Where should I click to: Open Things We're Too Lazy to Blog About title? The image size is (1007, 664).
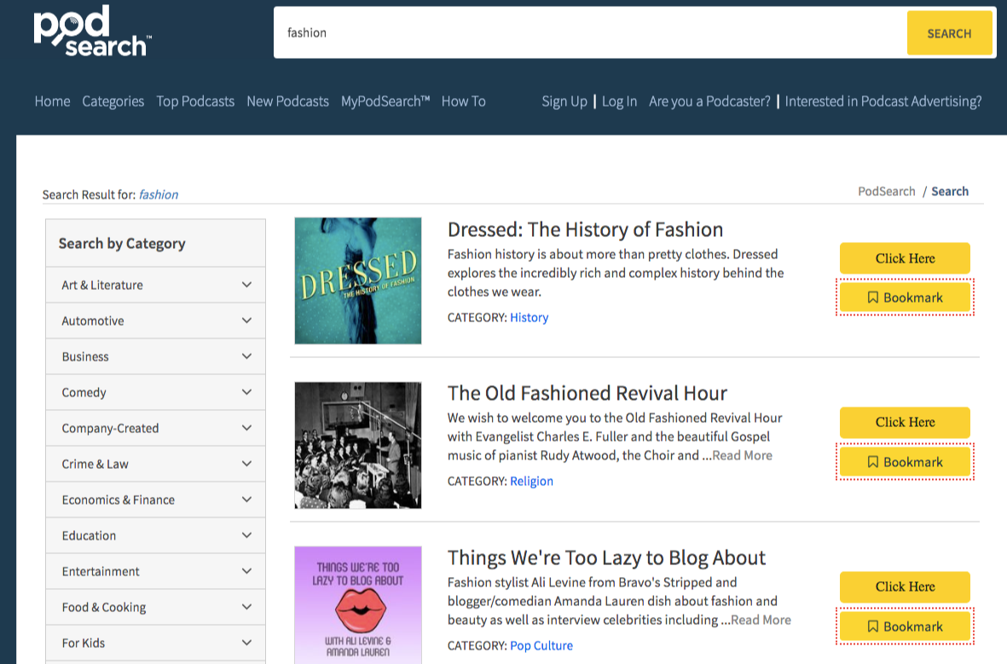606,558
